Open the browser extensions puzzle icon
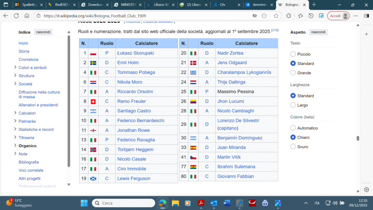The image size is (373, 210). [x=288, y=16]
